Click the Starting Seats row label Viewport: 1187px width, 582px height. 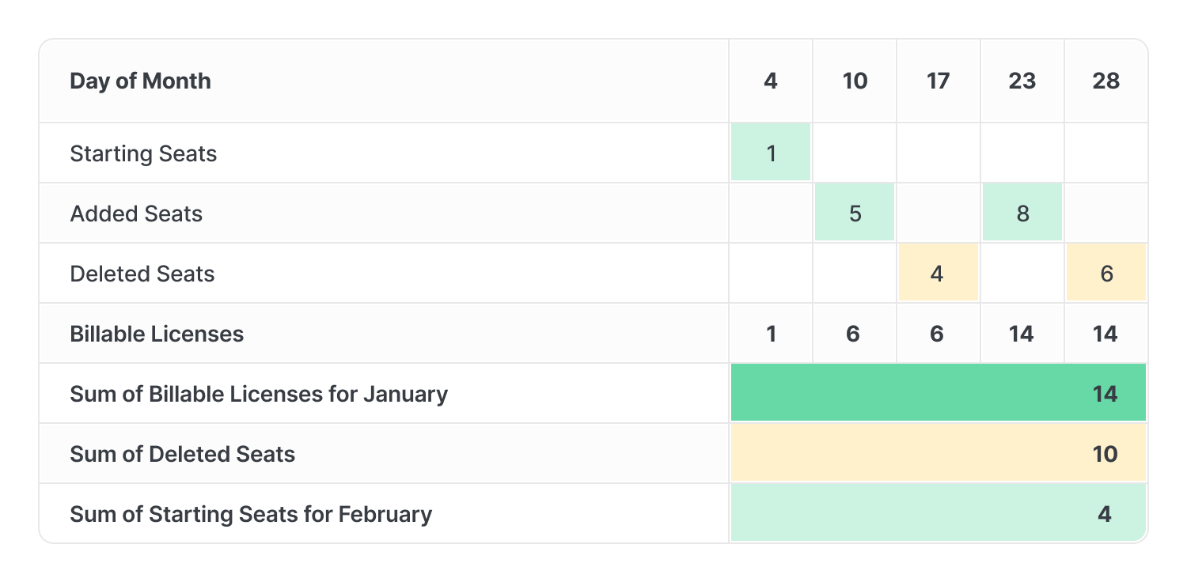click(143, 153)
